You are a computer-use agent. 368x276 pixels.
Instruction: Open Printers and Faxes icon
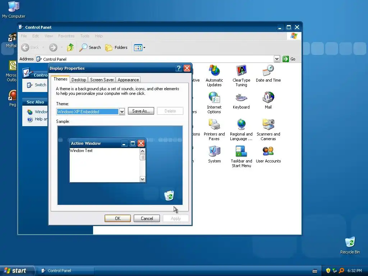pos(214,130)
